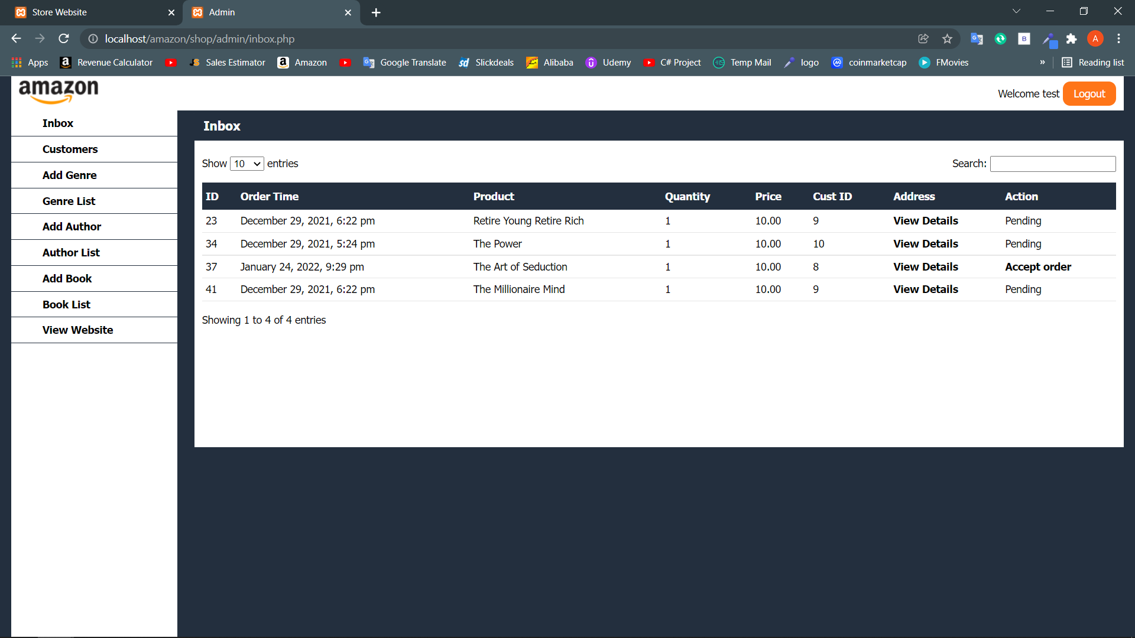Image resolution: width=1135 pixels, height=638 pixels.
Task: Click the share page icon in address bar
Action: [923, 38]
